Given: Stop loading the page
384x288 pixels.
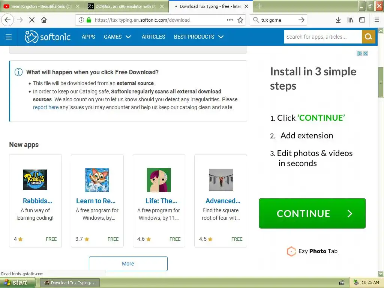Looking at the screenshot, I should 32,20.
